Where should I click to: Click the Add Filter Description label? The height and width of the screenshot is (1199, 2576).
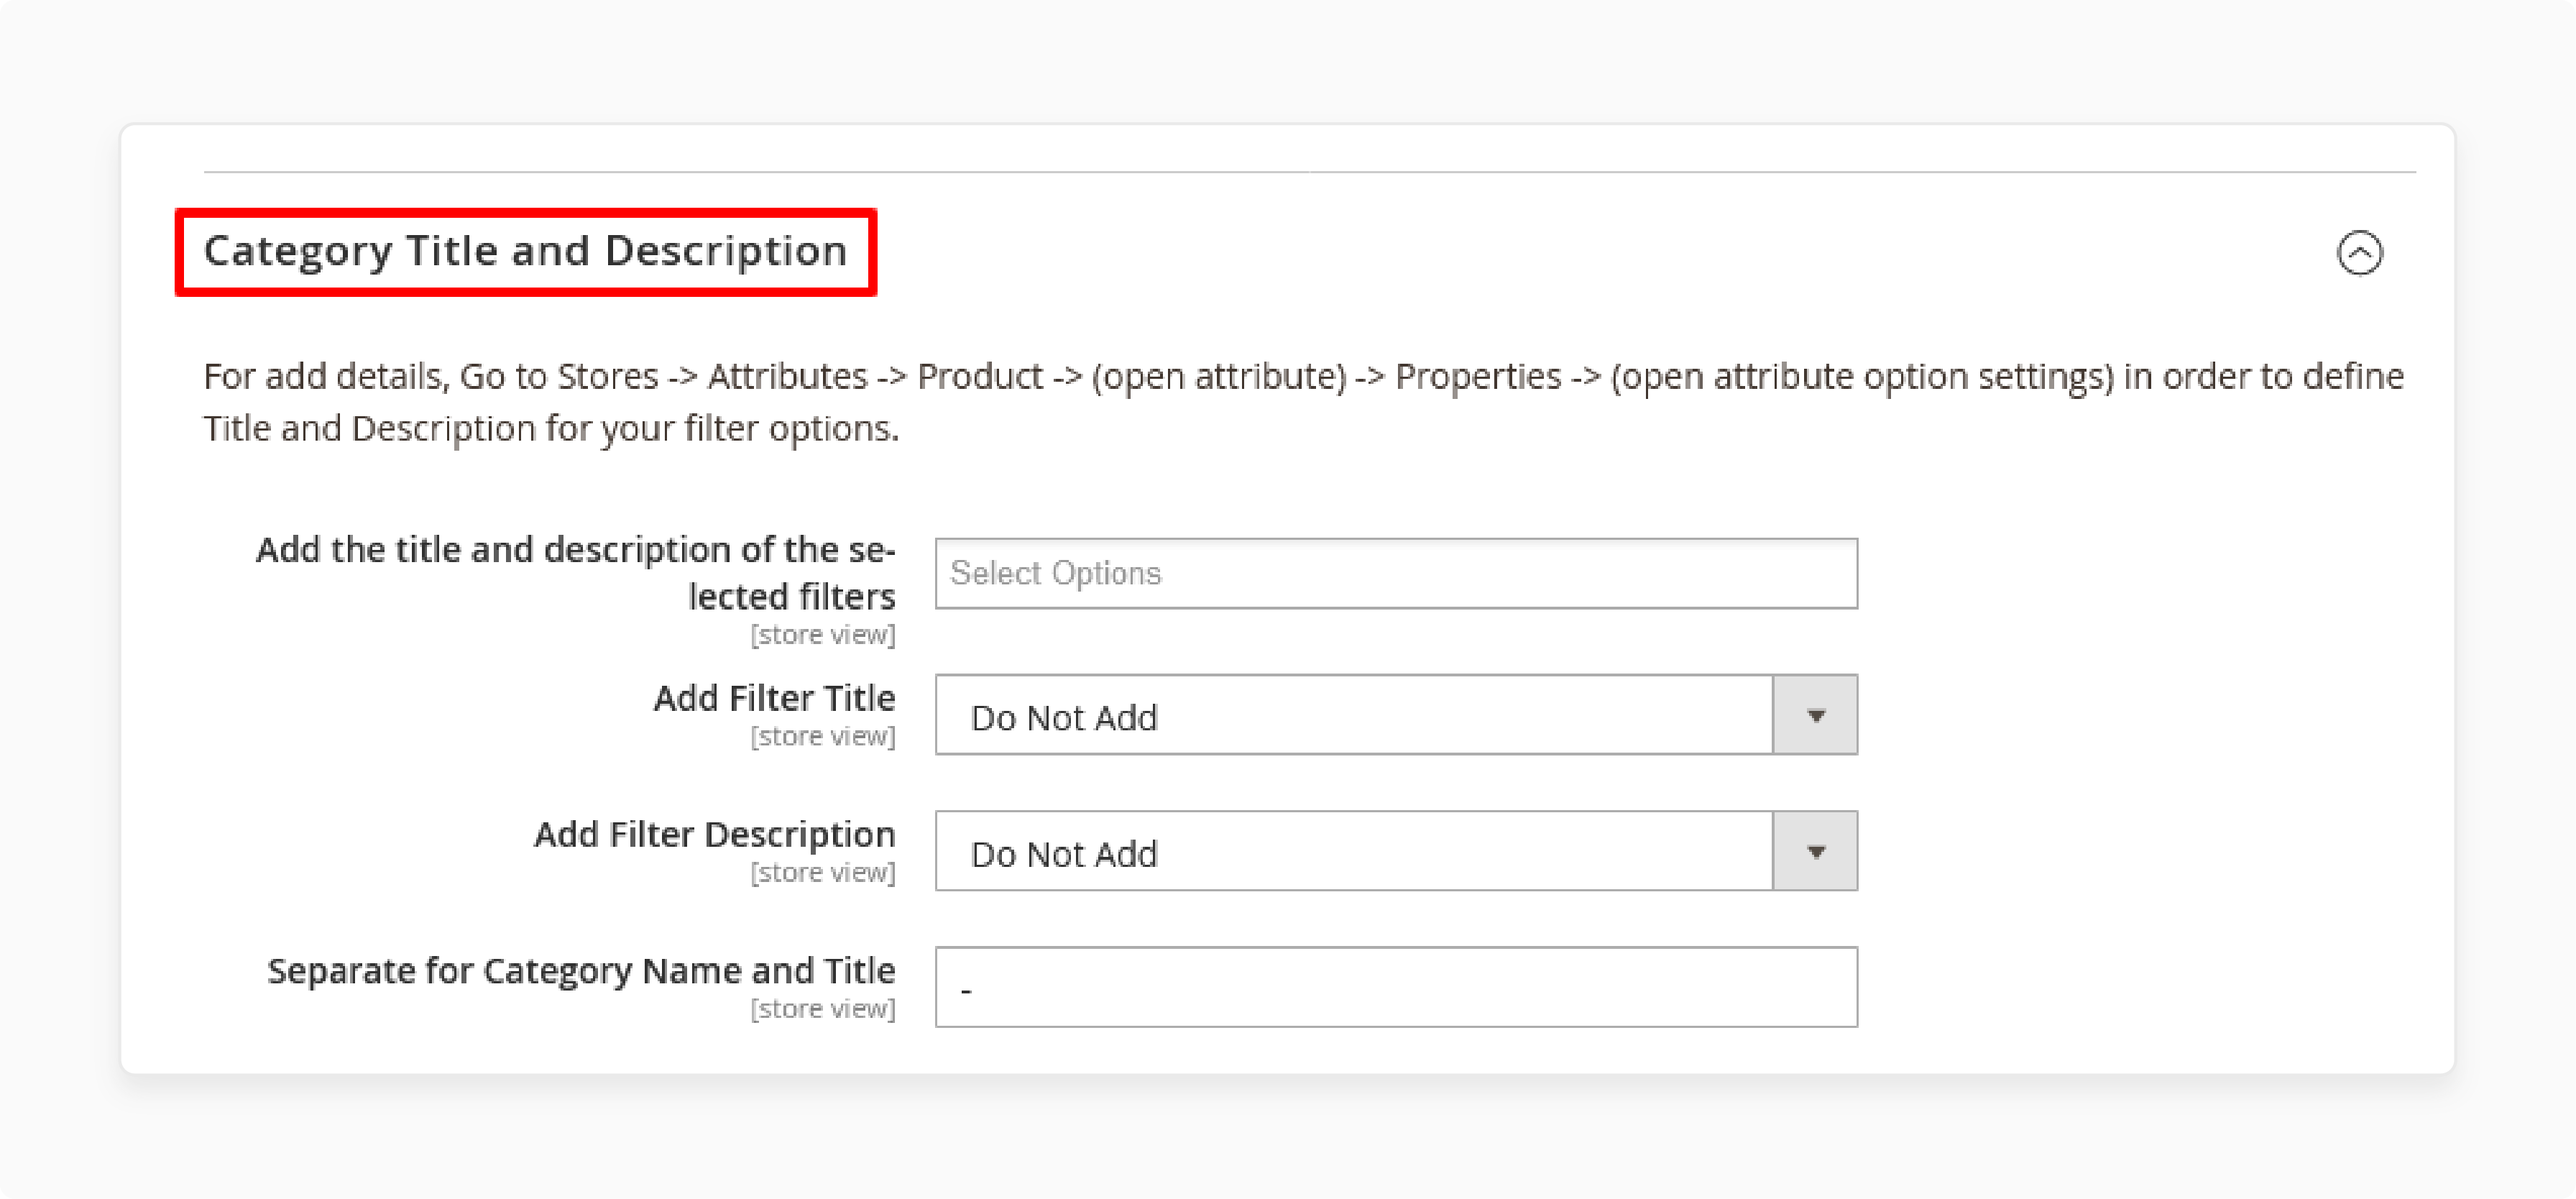click(714, 834)
